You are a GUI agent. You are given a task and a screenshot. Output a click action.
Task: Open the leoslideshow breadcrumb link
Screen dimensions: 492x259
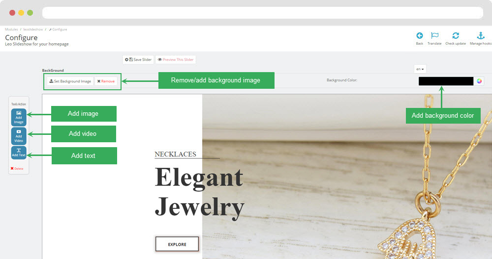[33, 29]
